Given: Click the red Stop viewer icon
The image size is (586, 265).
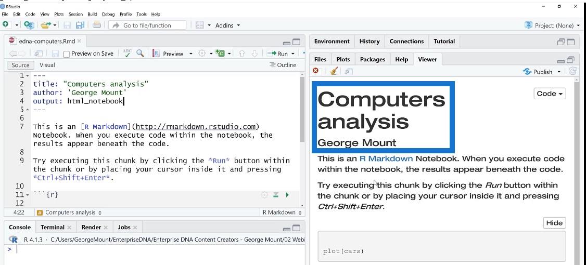Looking at the screenshot, I should pyautogui.click(x=316, y=71).
